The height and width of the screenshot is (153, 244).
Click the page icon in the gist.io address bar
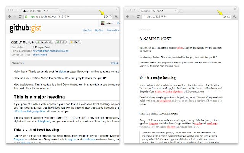144,16
